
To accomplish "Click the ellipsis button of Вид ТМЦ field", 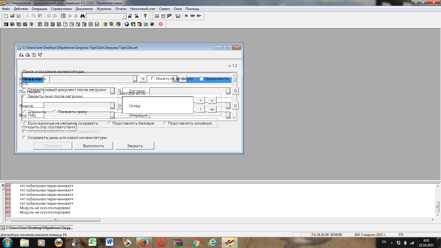I will point(112,115).
